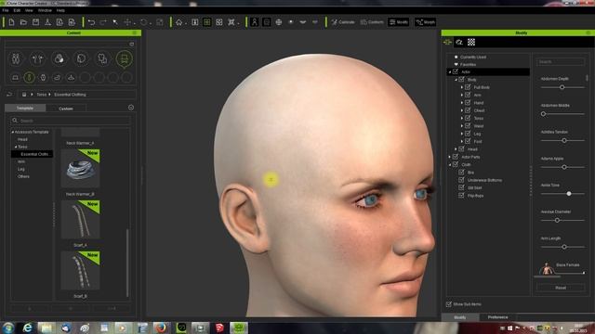Switch to the Custom content tab
The image size is (595, 334).
pos(66,109)
